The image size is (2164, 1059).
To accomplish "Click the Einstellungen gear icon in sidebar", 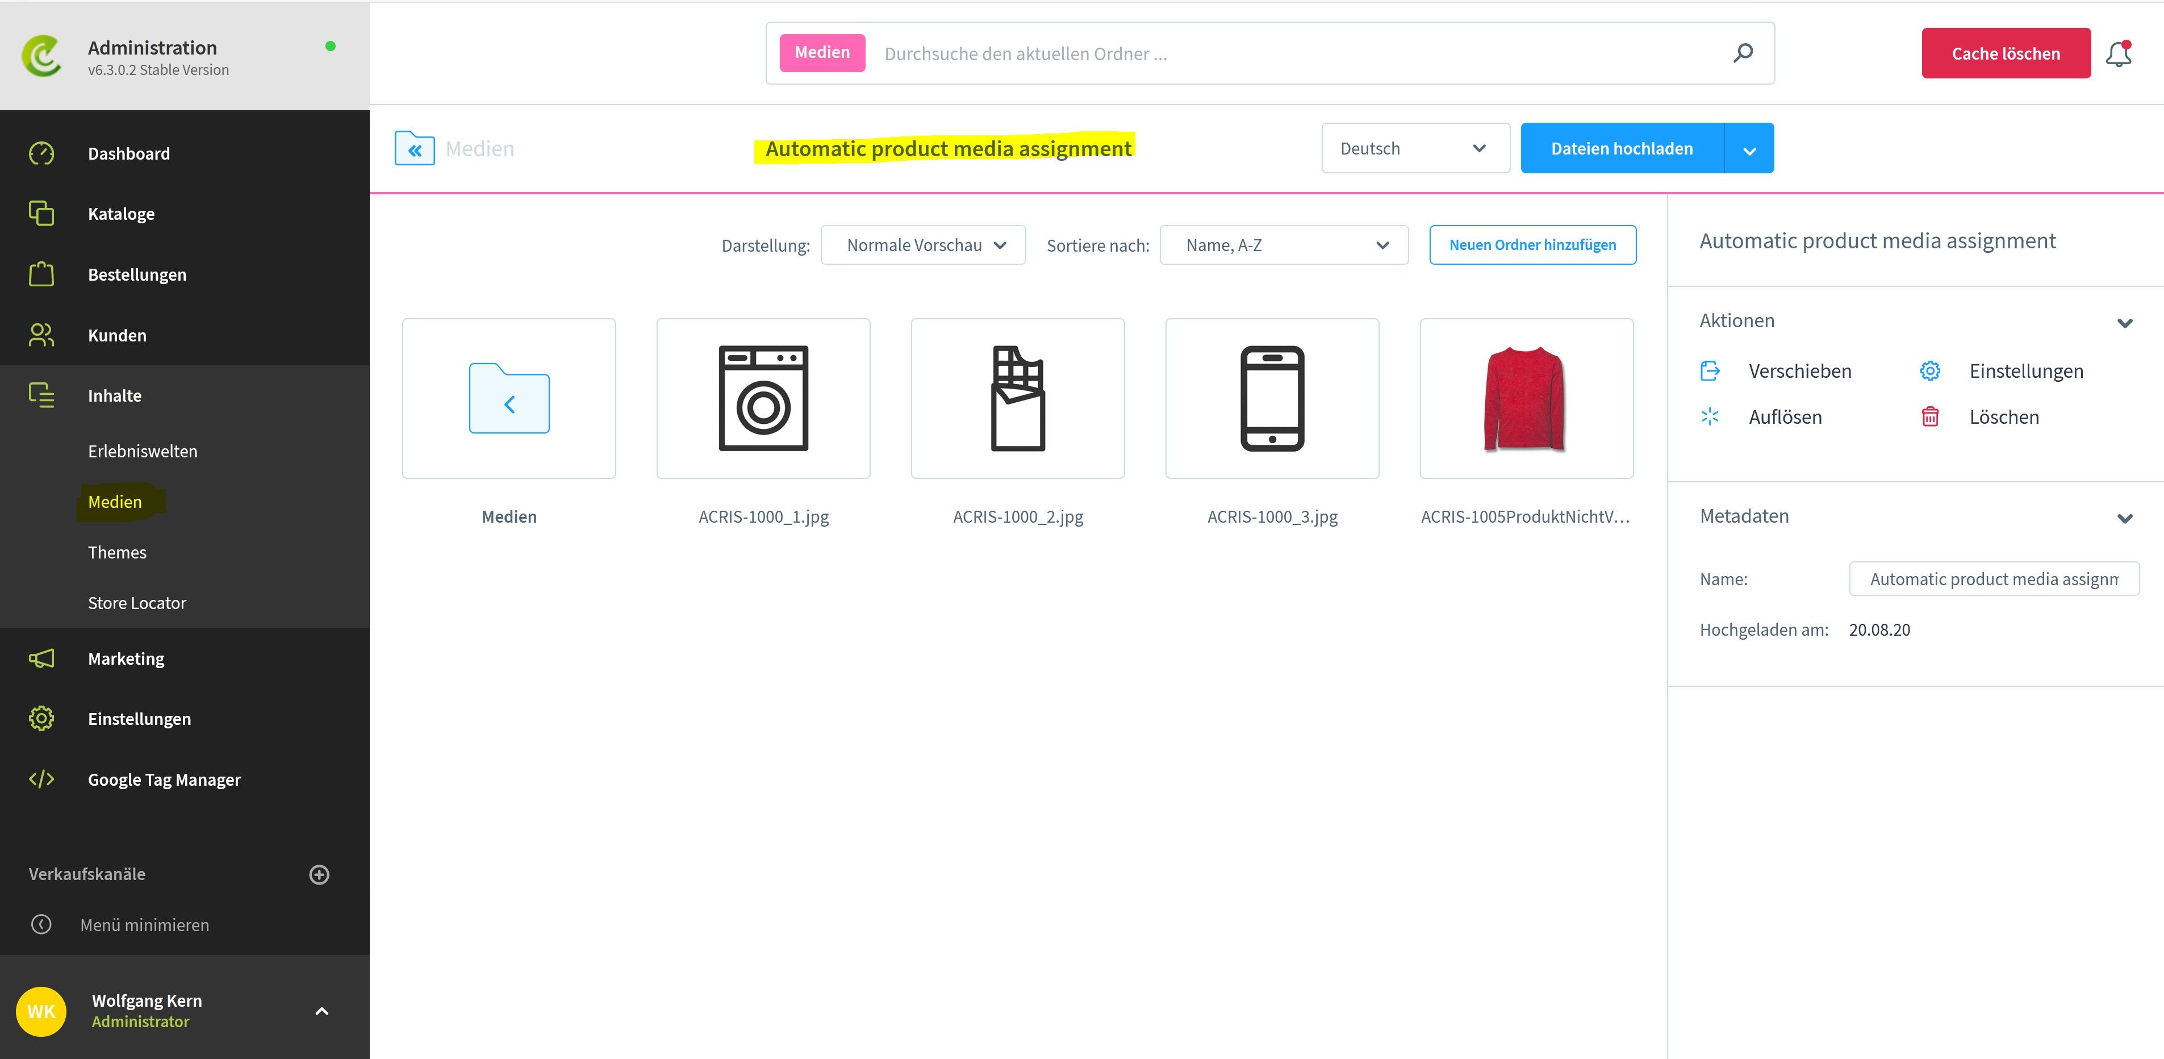I will click(x=41, y=719).
